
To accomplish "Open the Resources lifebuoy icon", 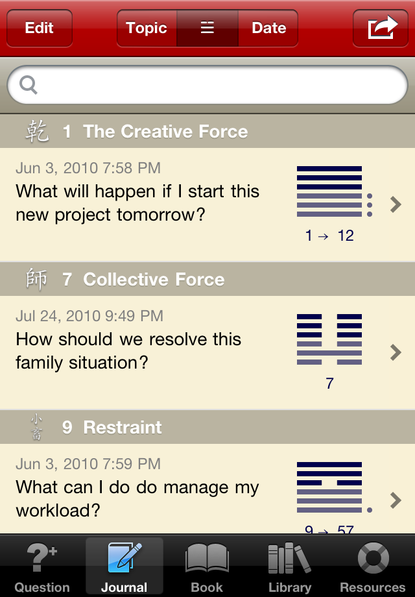I will (x=373, y=558).
